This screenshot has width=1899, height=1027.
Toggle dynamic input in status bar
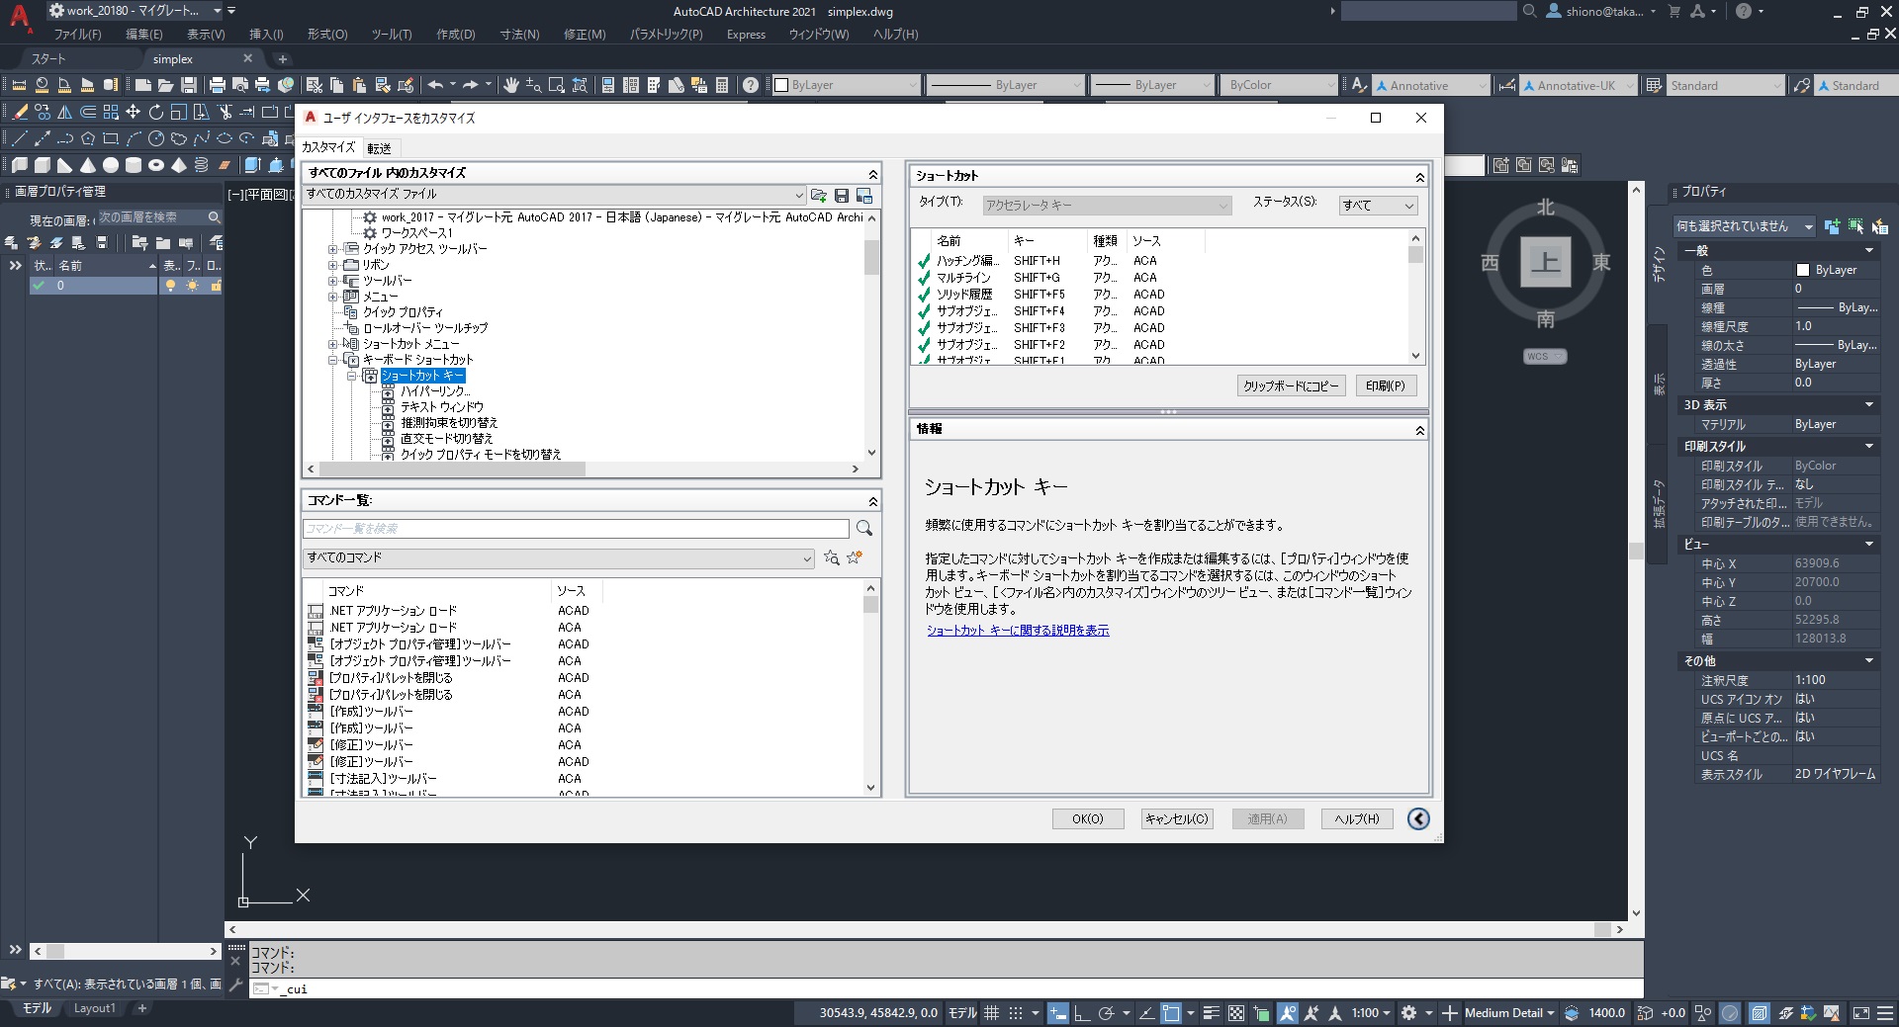point(1057,1013)
